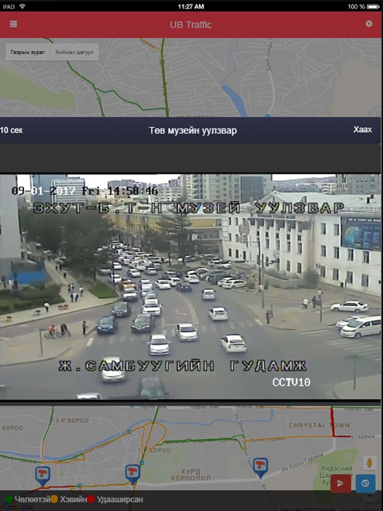Click the CHRYSTAL TOWN map label
Viewport: 383px width, 511px height.
point(319,425)
